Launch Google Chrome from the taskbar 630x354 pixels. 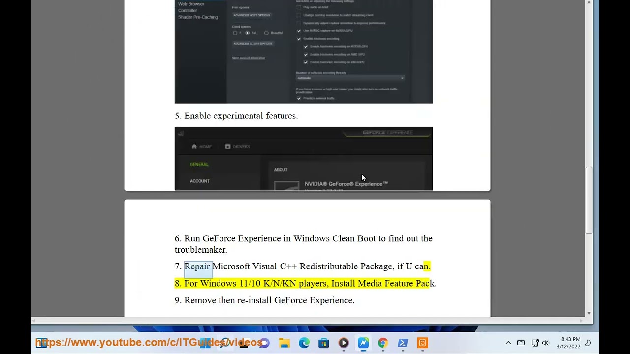coord(383,343)
